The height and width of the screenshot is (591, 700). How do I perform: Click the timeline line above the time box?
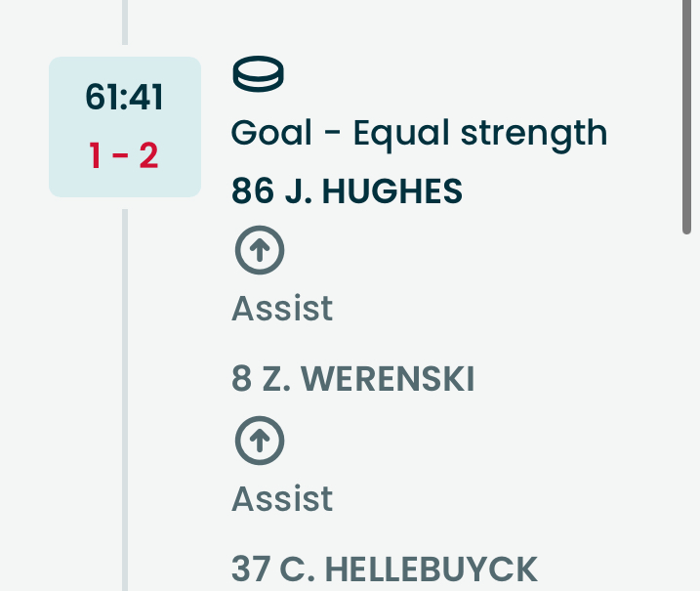click(x=125, y=21)
